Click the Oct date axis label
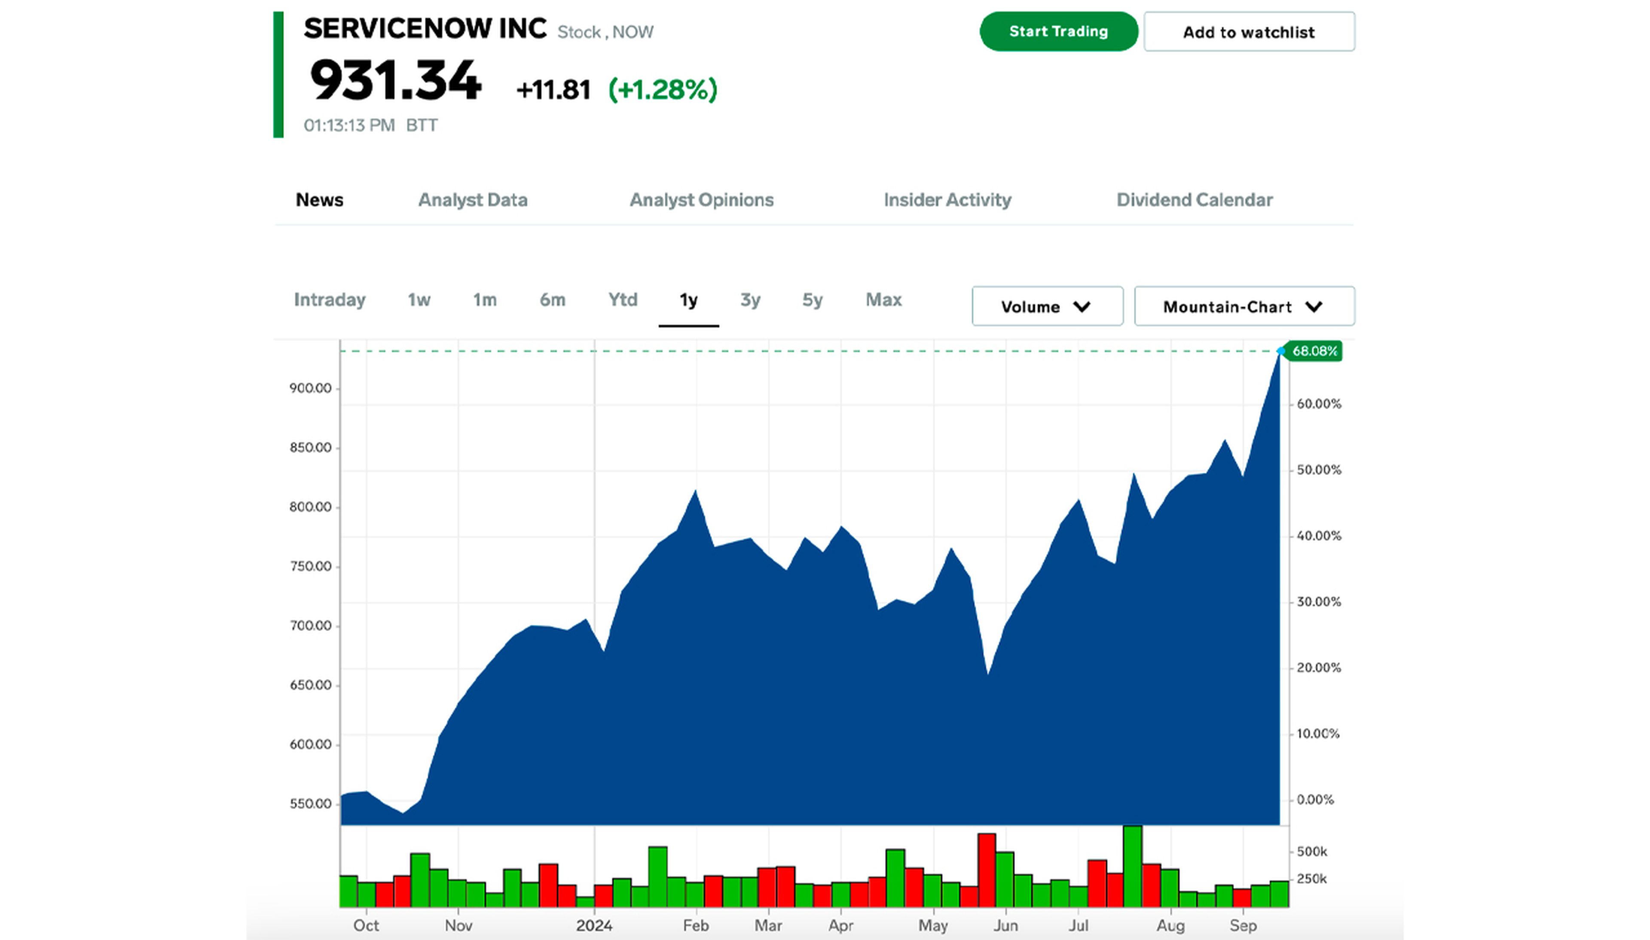The width and height of the screenshot is (1650, 940). (x=366, y=926)
